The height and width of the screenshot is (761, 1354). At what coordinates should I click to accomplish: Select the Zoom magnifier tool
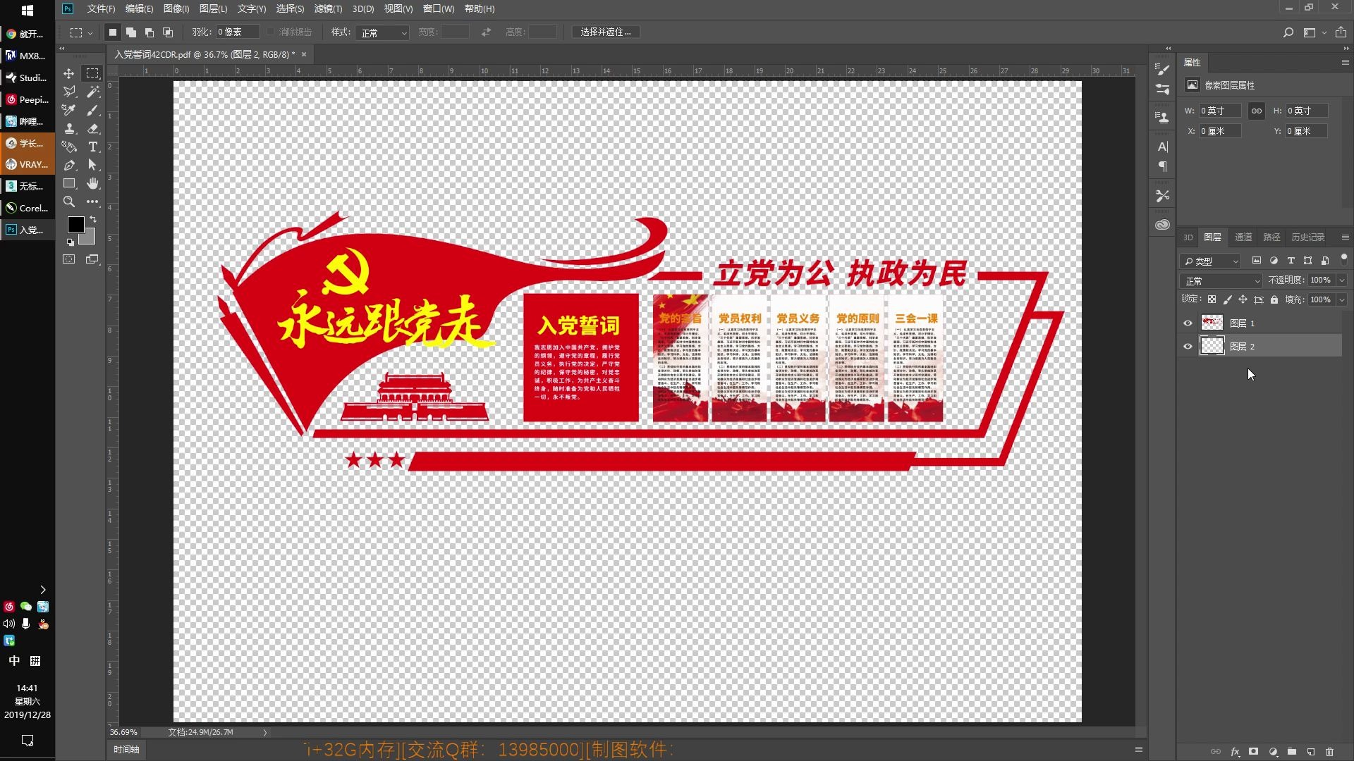pos(68,202)
